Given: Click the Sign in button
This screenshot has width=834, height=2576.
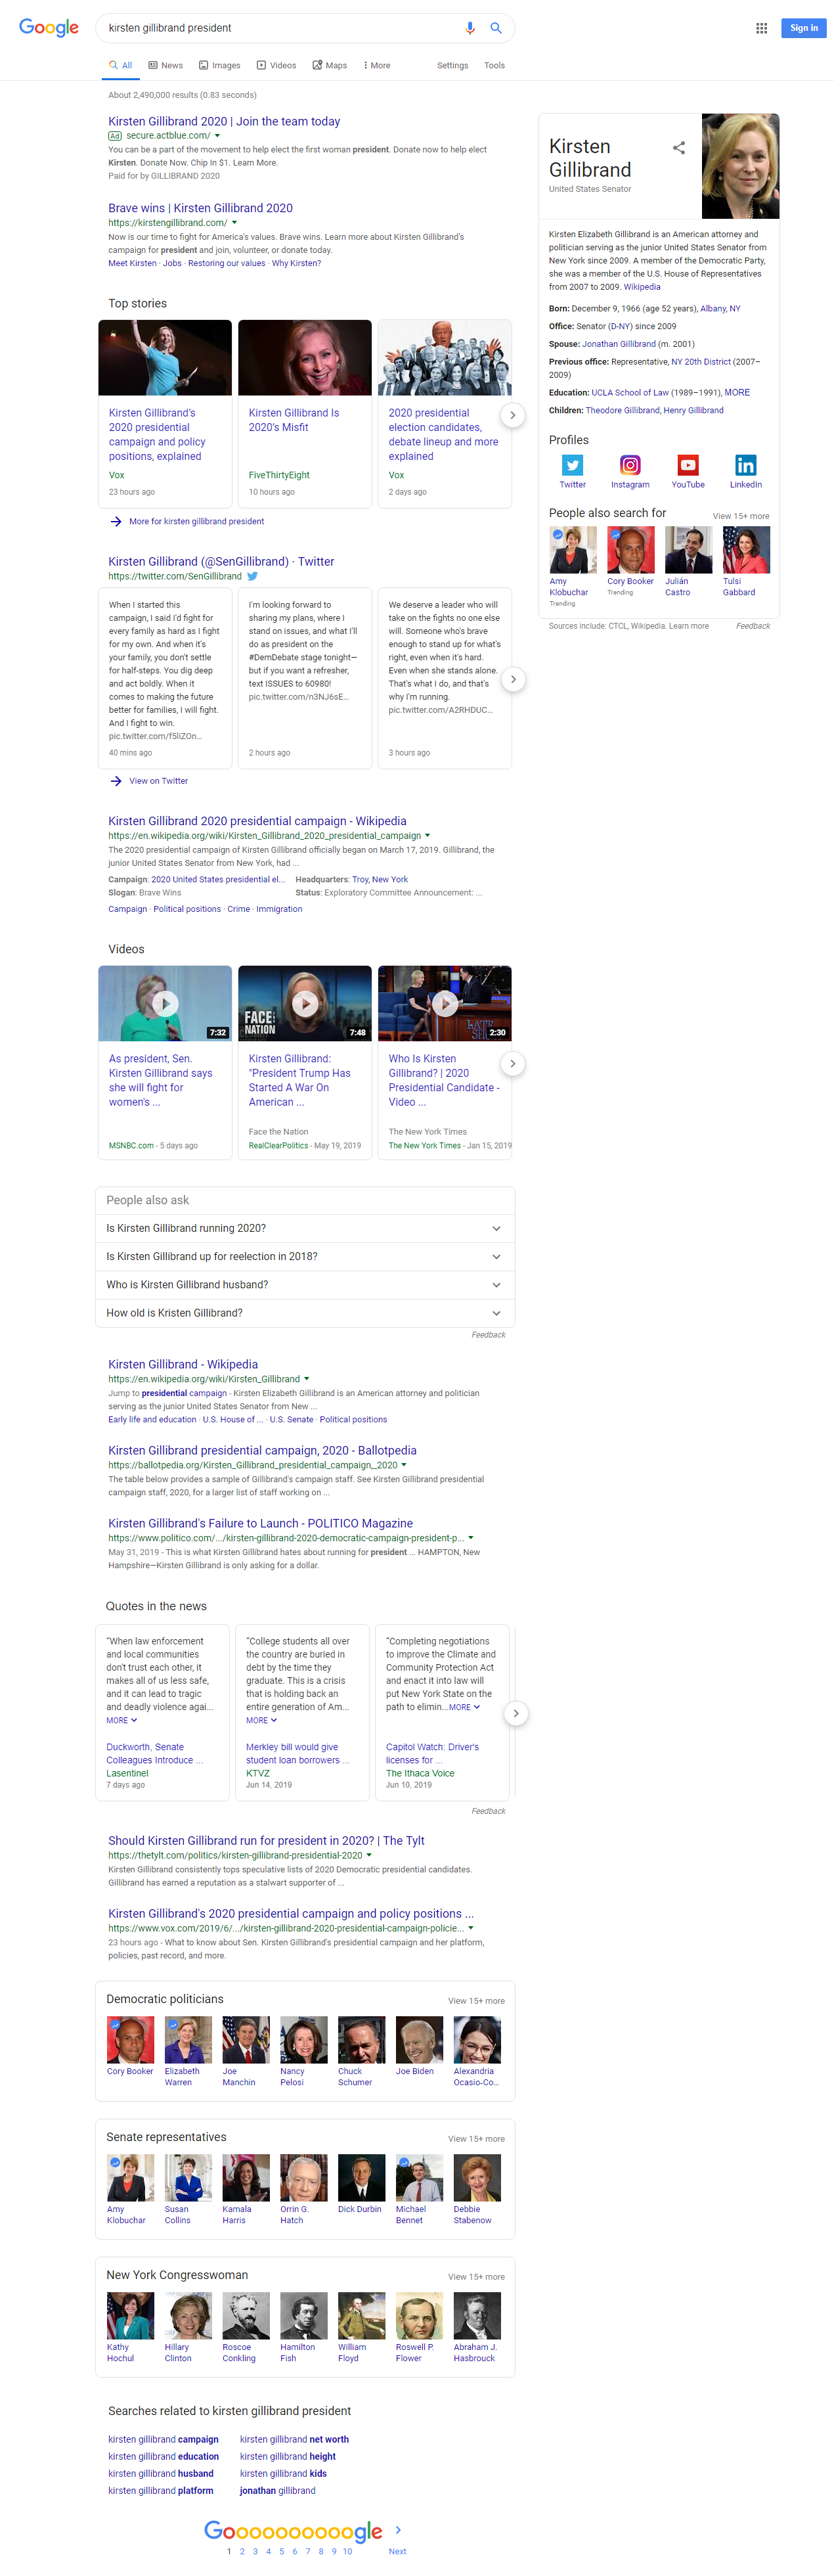Looking at the screenshot, I should (x=804, y=28).
